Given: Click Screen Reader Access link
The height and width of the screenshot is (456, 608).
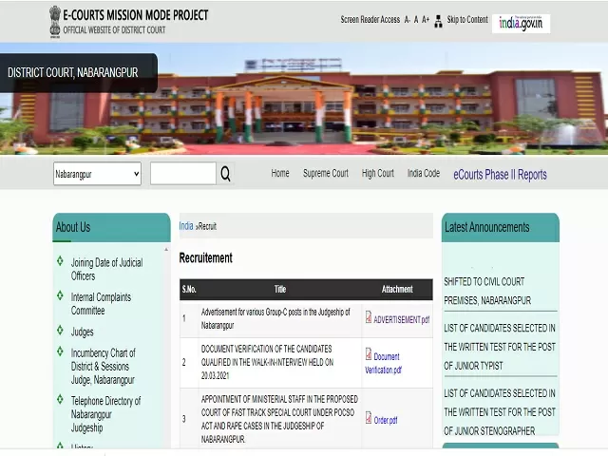Looking at the screenshot, I should click(x=370, y=20).
